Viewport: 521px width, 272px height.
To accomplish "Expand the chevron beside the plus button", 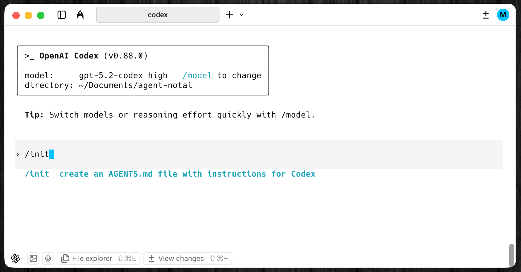I will tap(242, 15).
